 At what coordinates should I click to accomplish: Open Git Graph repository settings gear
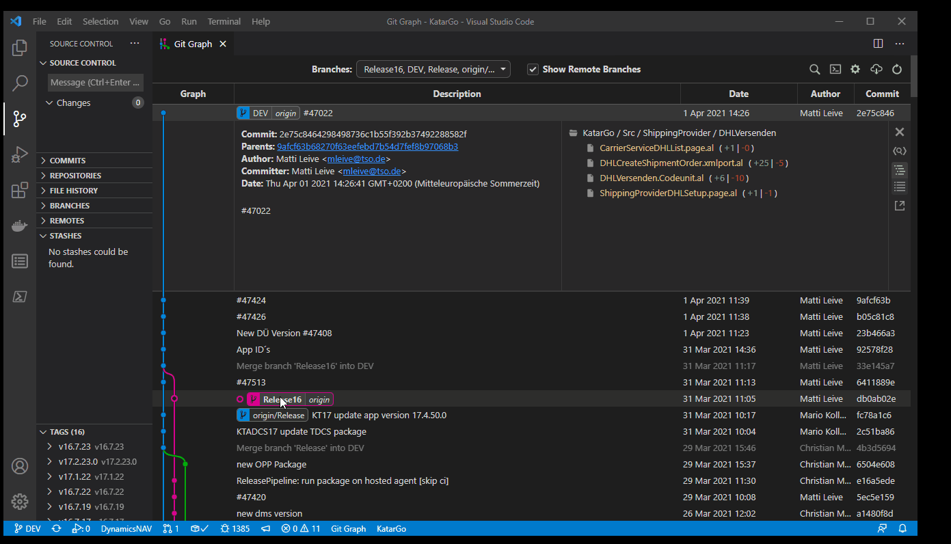coord(855,69)
